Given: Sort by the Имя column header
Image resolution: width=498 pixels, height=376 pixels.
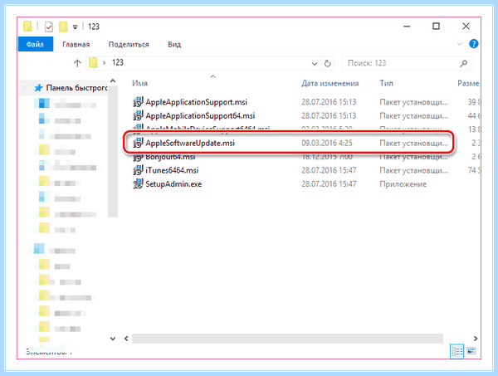Looking at the screenshot, I should 140,83.
